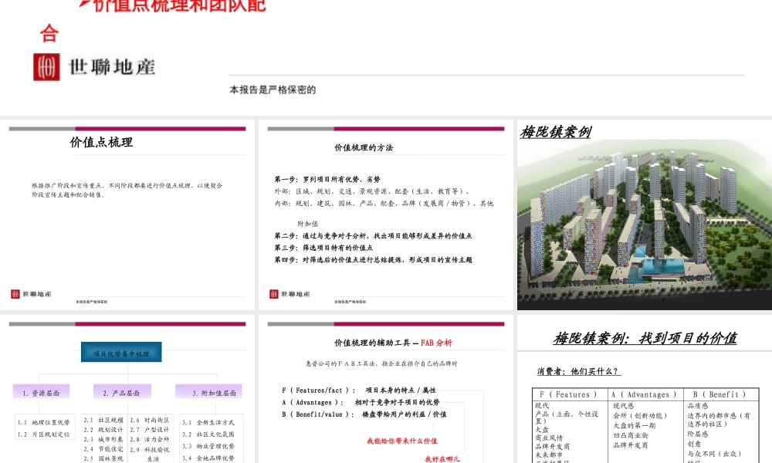Click the red text "我能给你带来什么价值"
Viewport: 772px width, 463px height.
click(401, 441)
